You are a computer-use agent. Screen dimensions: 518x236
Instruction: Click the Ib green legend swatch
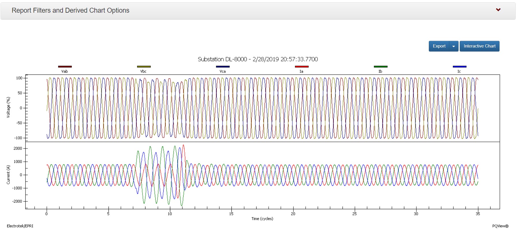[381, 67]
